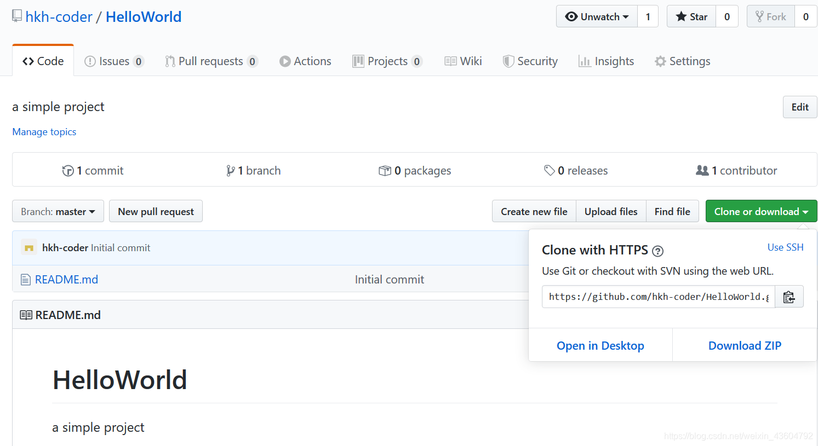Click Upload files button
Screen dimensions: 818x446
point(611,211)
